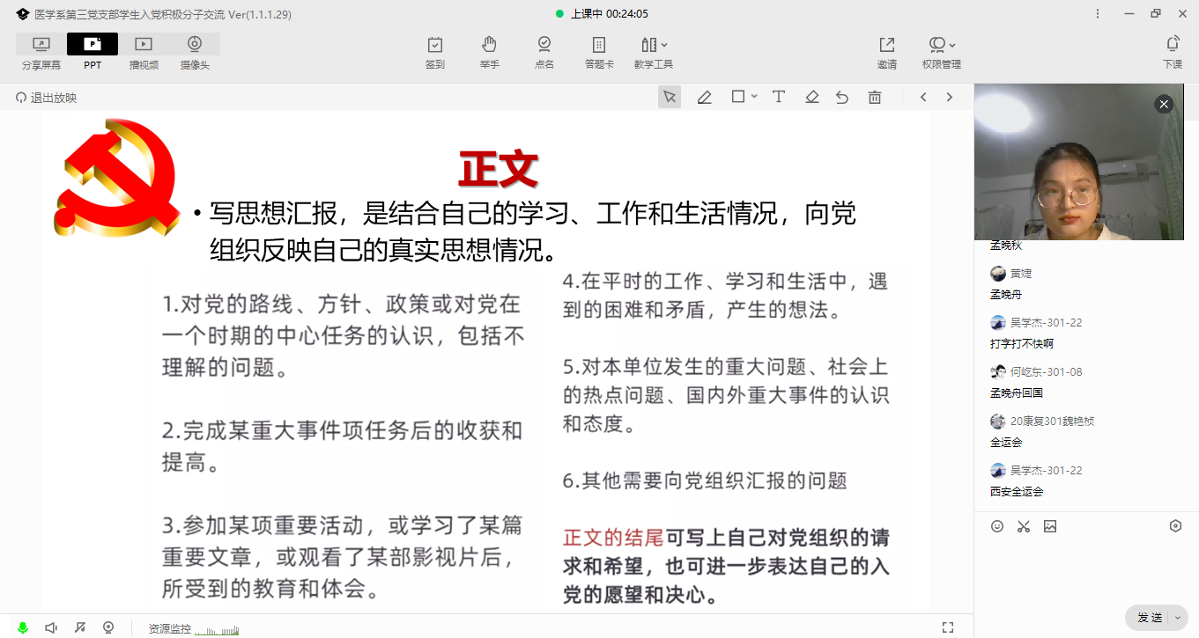Insert an image into chat

(1050, 526)
